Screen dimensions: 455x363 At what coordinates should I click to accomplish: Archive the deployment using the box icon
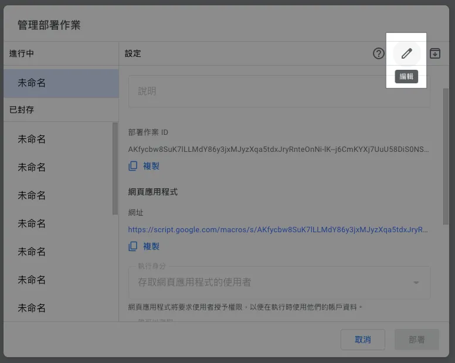pos(435,53)
